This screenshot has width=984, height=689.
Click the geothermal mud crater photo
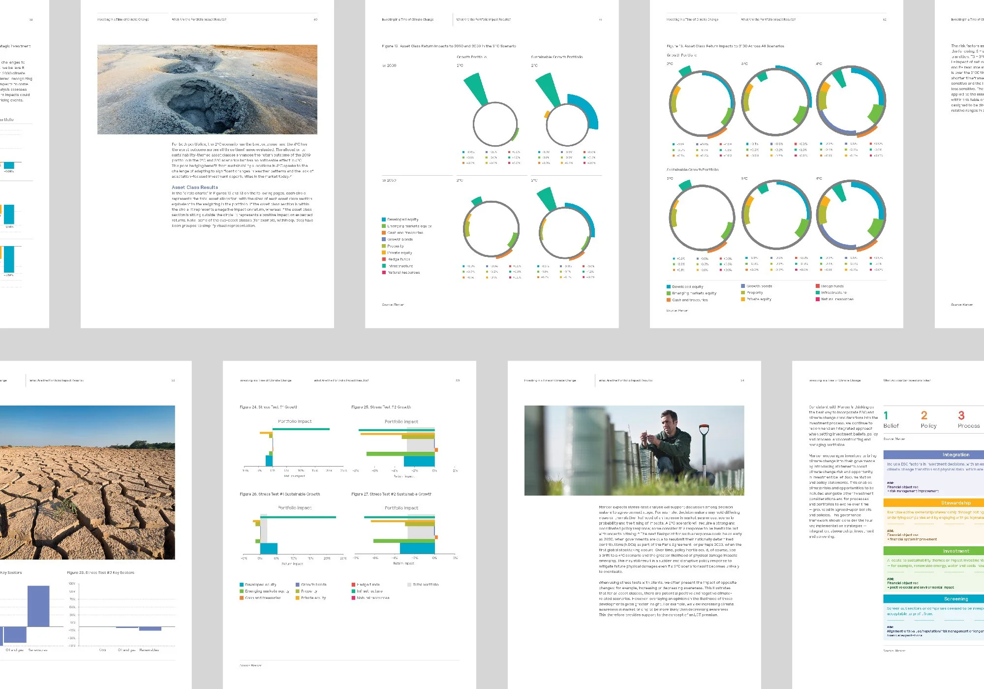tap(207, 90)
